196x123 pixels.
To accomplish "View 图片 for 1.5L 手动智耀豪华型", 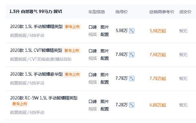I will (x=105, y=75).
